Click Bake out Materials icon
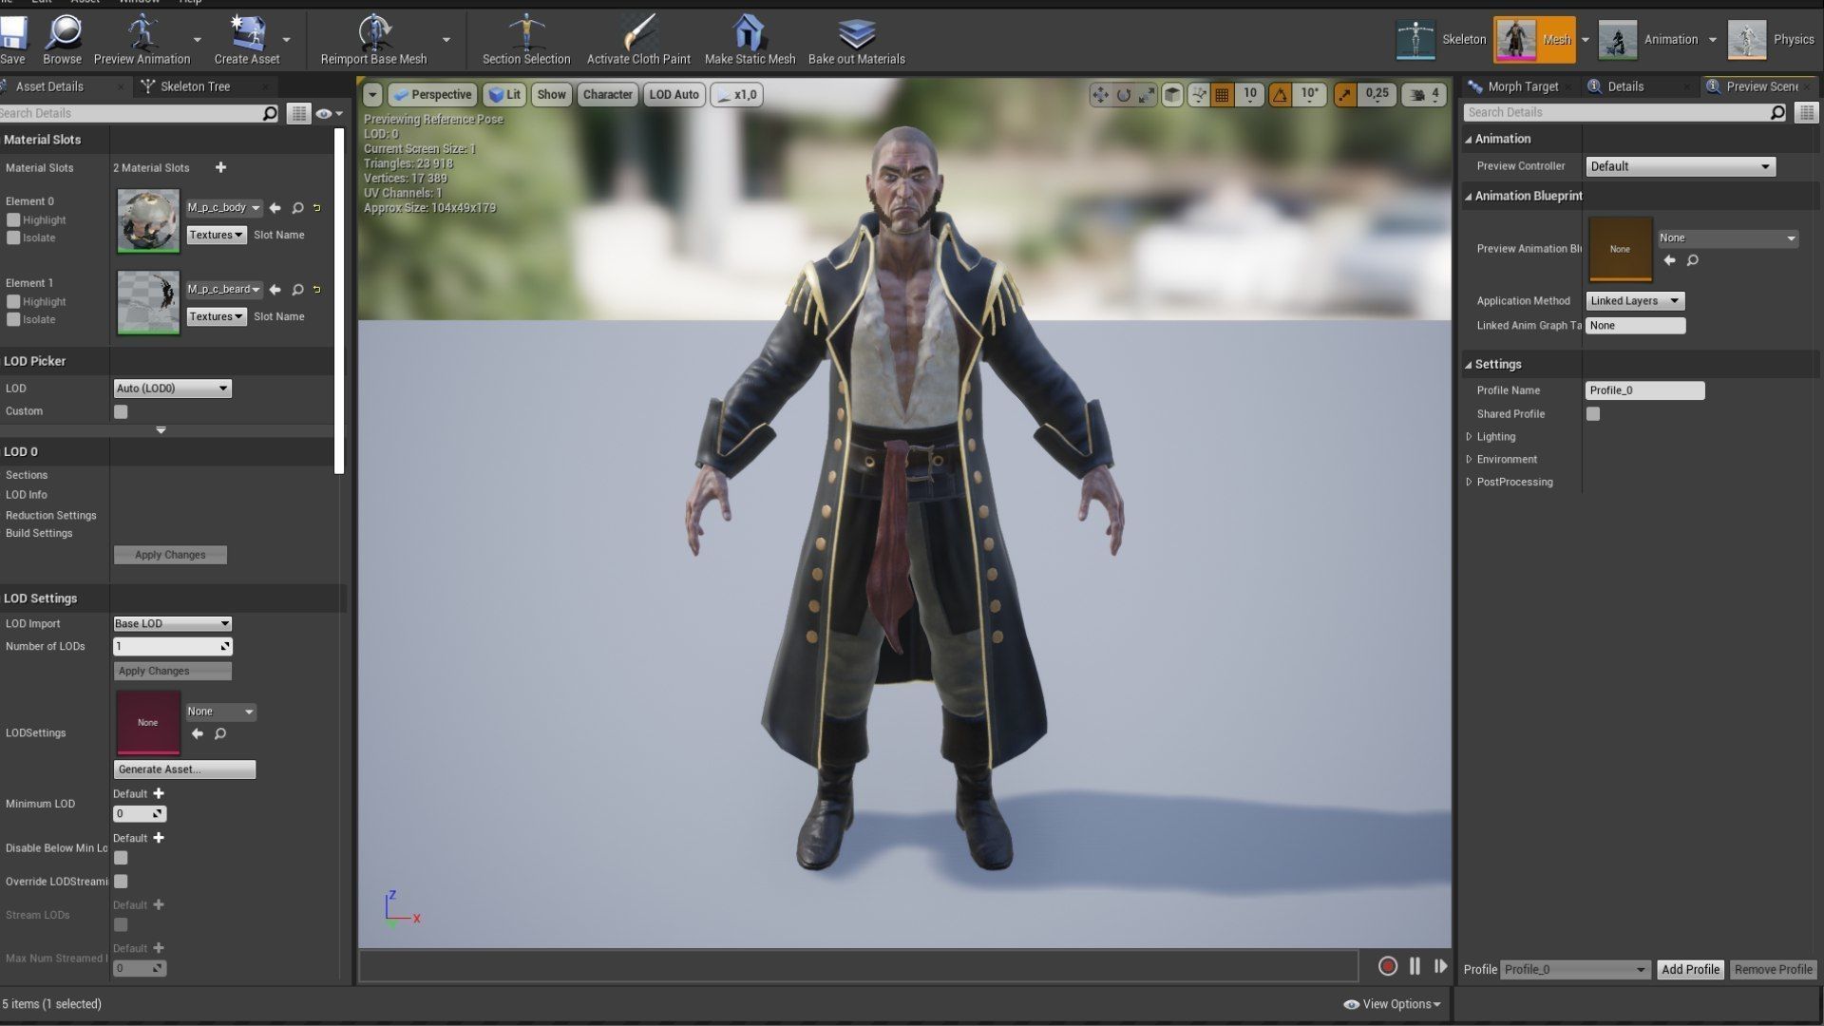The height and width of the screenshot is (1026, 1824). point(856,33)
